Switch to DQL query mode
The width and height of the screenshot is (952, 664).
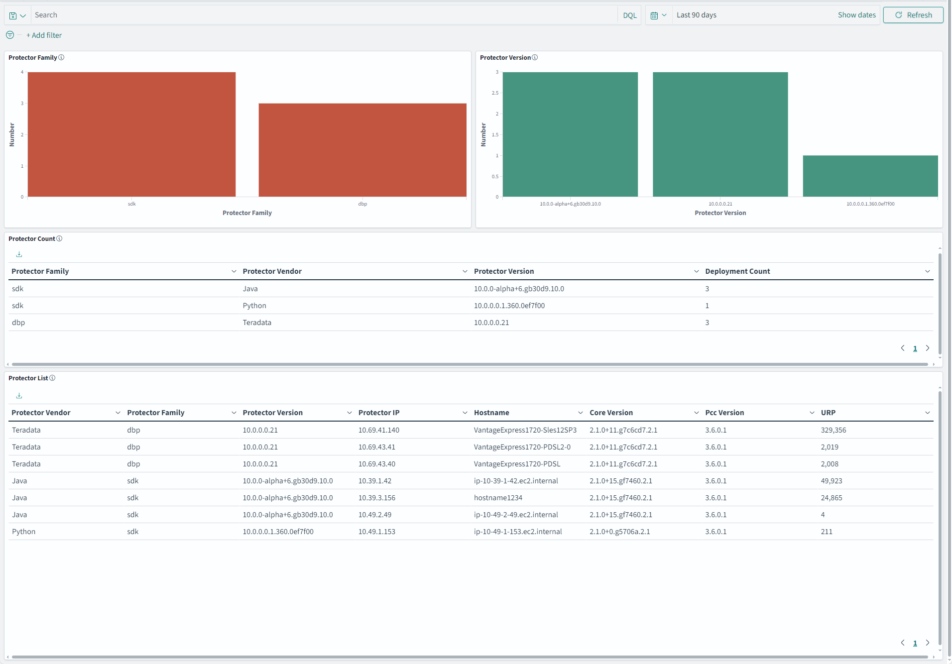(x=629, y=15)
